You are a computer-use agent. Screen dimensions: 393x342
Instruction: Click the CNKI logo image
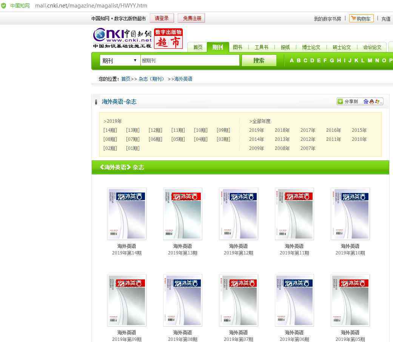pyautogui.click(x=122, y=38)
